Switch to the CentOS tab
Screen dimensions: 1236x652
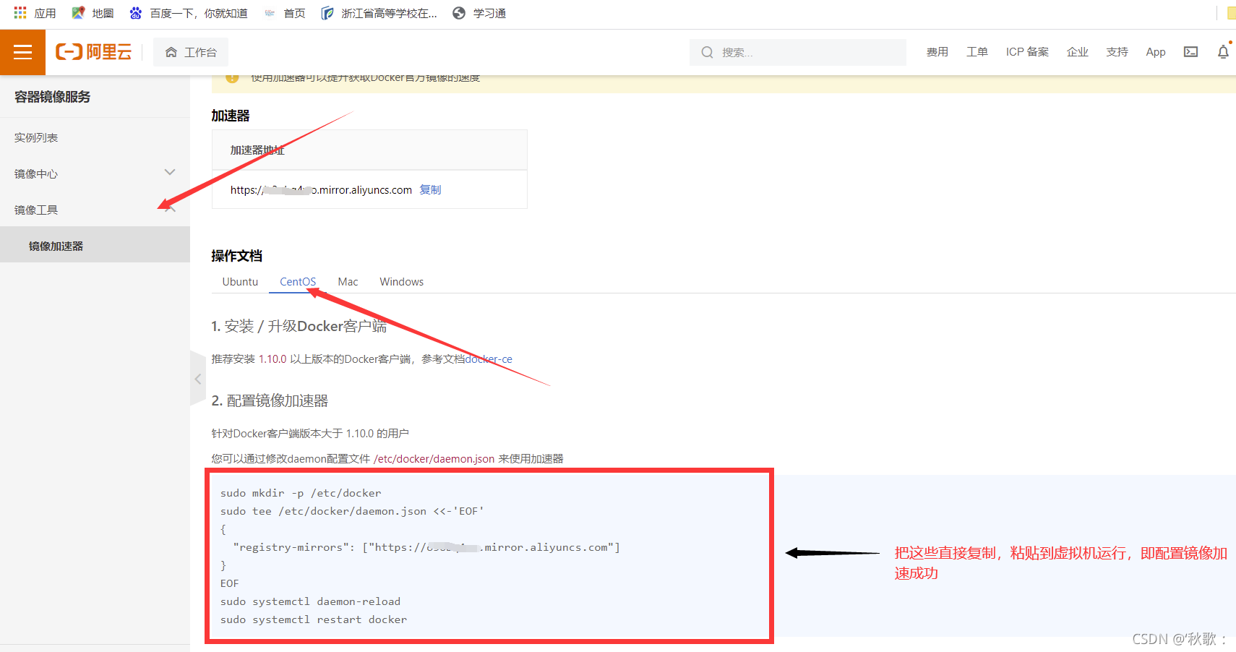pyautogui.click(x=298, y=282)
